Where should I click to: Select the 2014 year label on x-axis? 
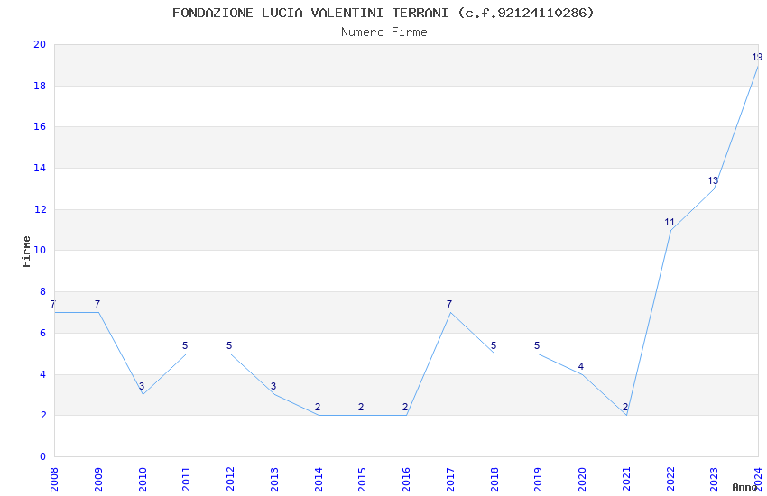coord(318,479)
